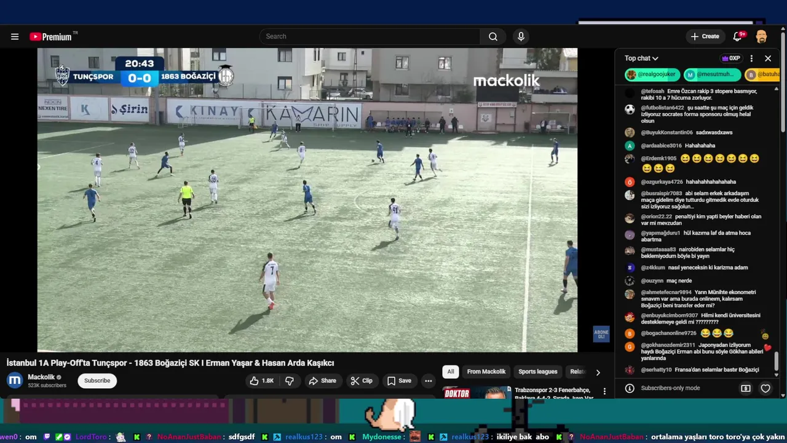Open @ardaabice3016 chat avatar
The height and width of the screenshot is (443, 787).
tap(630, 146)
